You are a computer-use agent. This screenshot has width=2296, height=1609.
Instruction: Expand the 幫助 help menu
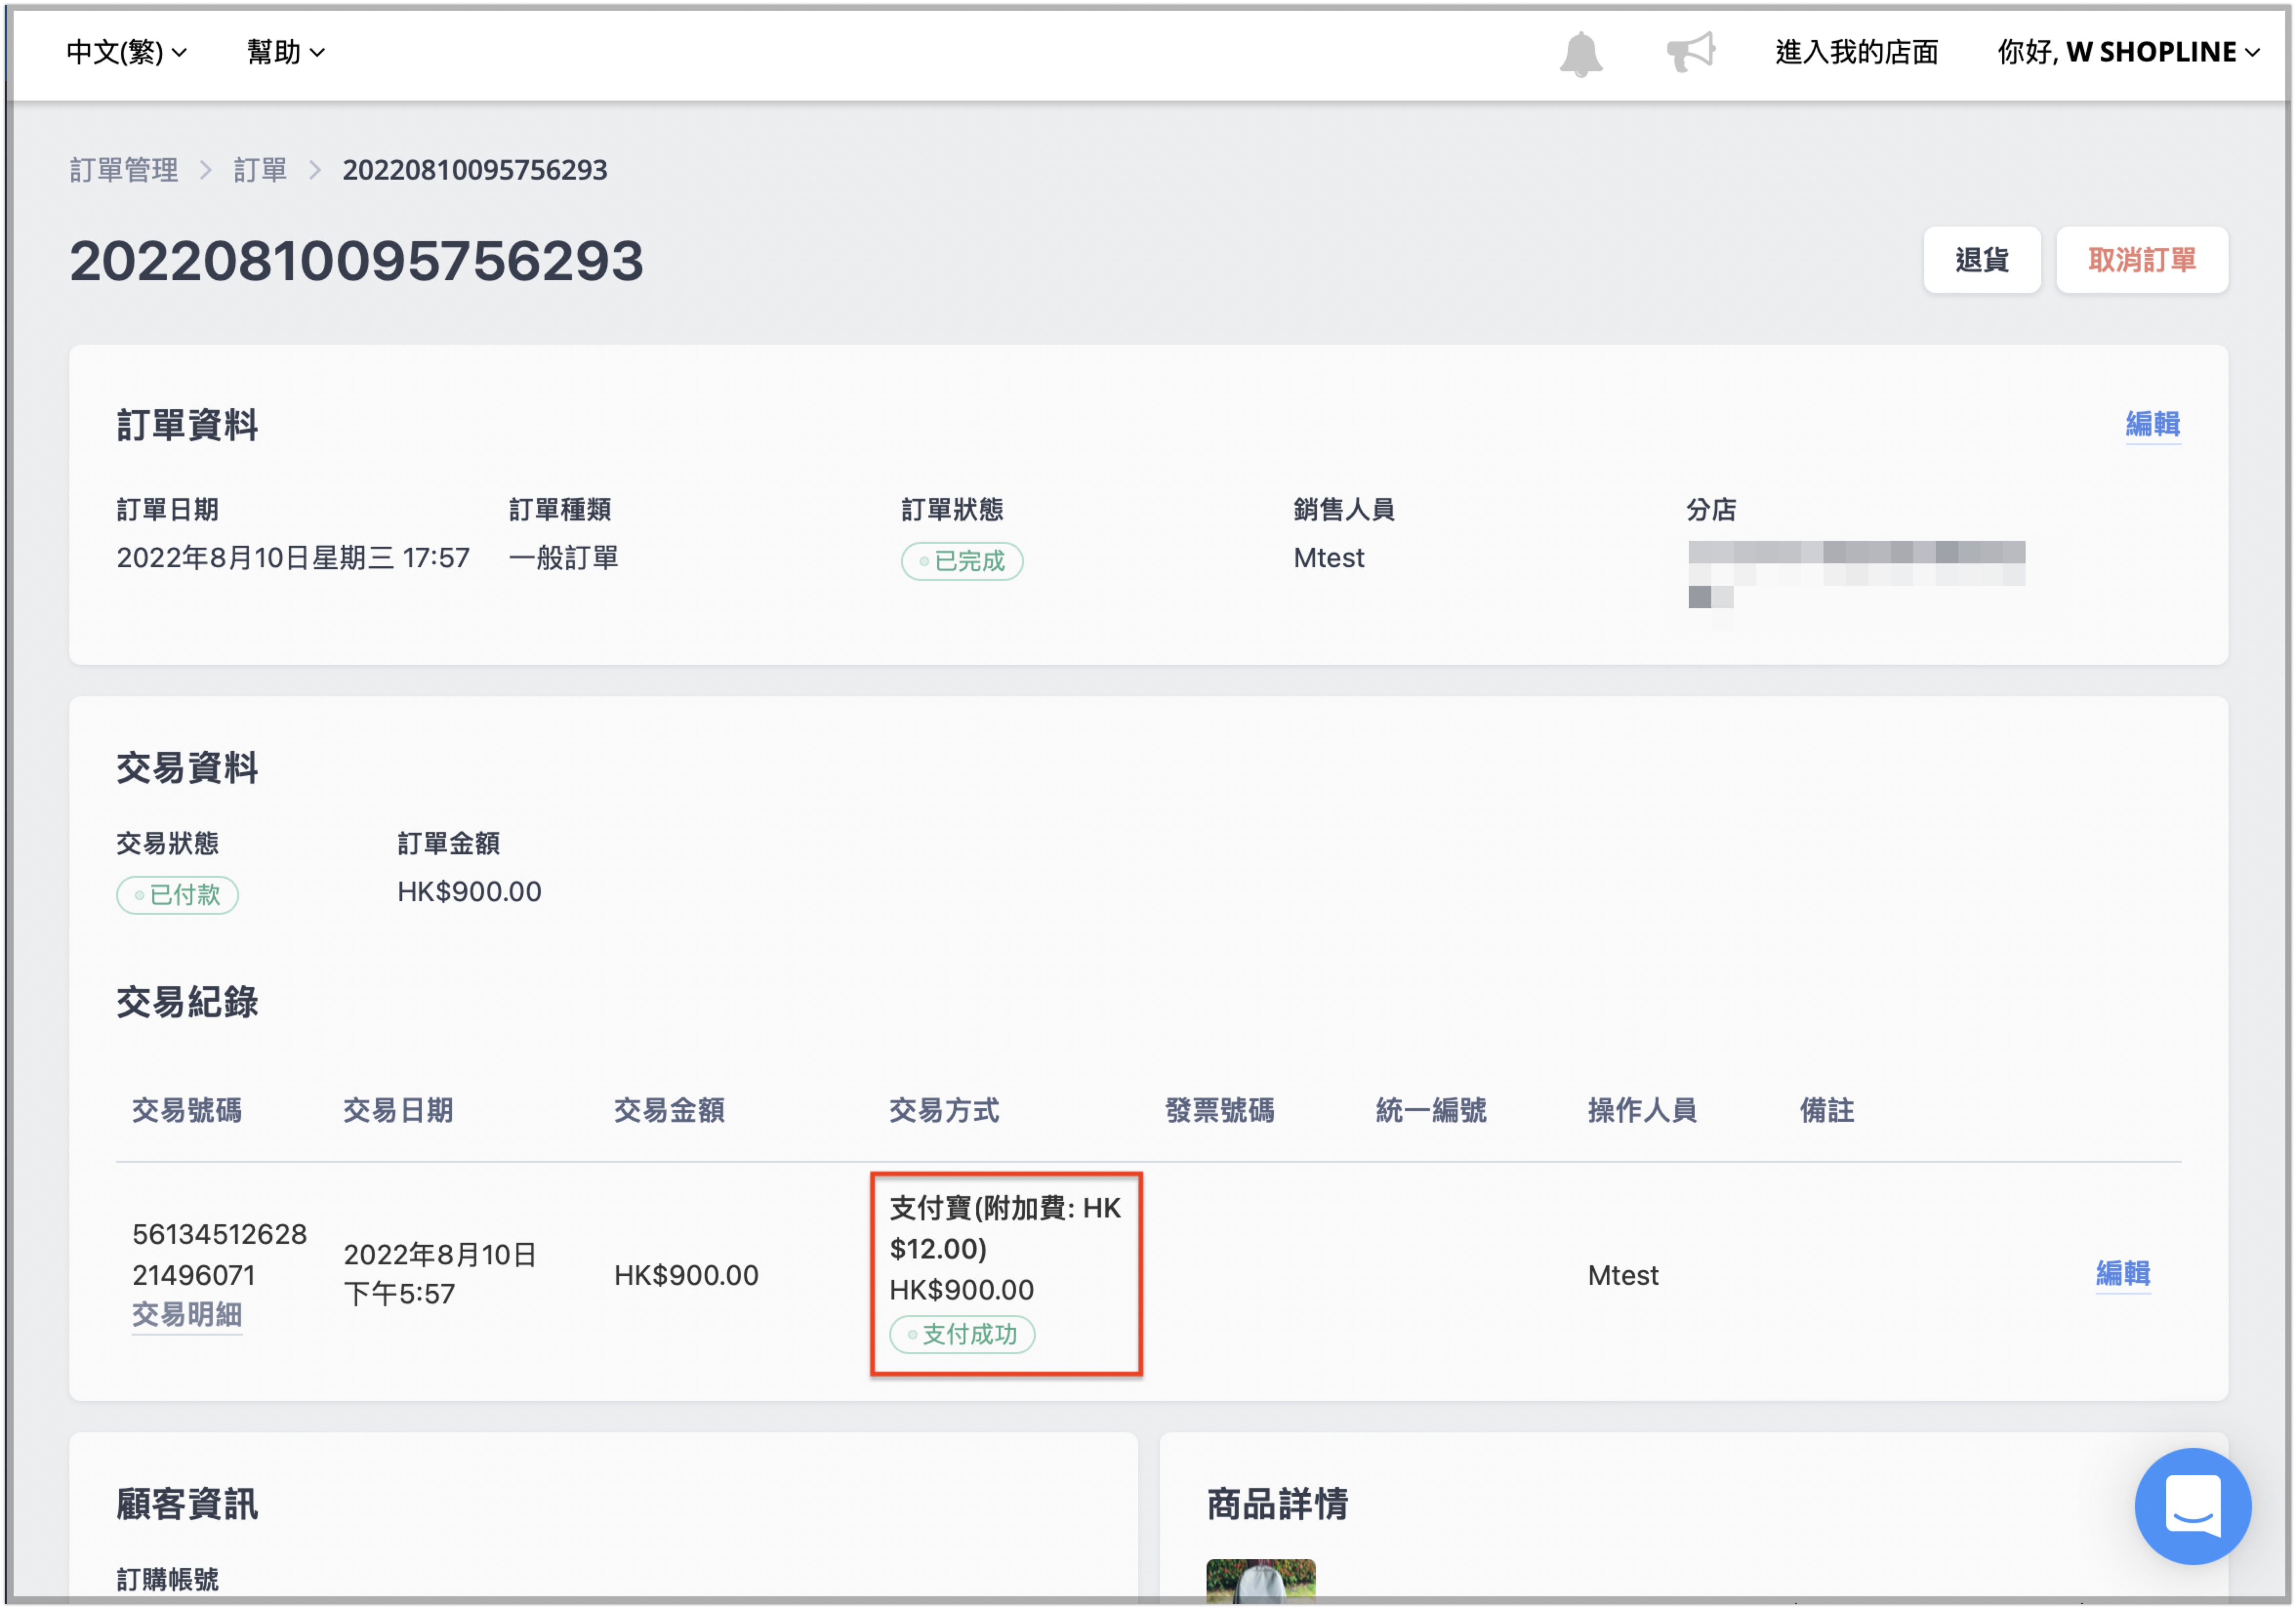[x=286, y=52]
